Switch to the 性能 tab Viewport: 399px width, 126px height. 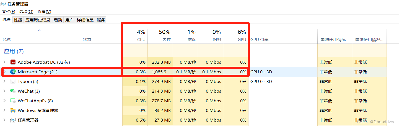tap(18, 20)
